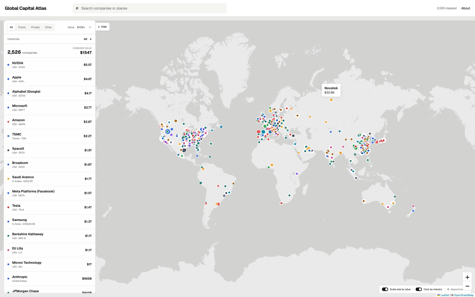Open the About page
Screen dimensions: 475x297
pos(465,8)
